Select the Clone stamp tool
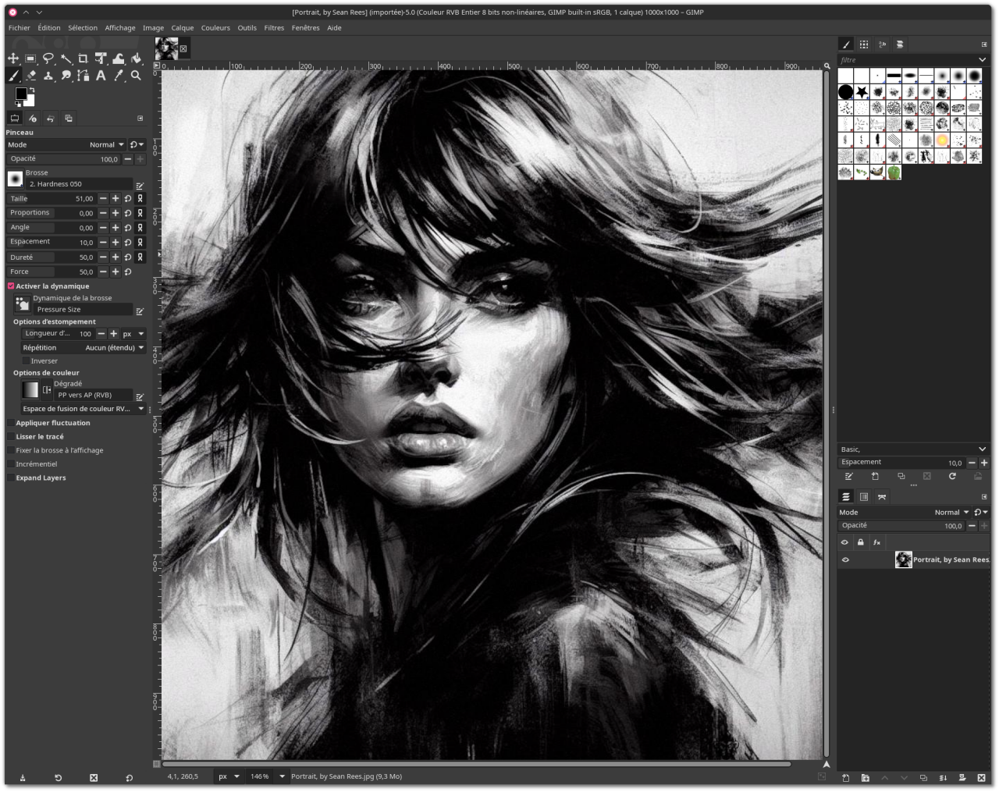999x792 pixels. pyautogui.click(x=48, y=76)
